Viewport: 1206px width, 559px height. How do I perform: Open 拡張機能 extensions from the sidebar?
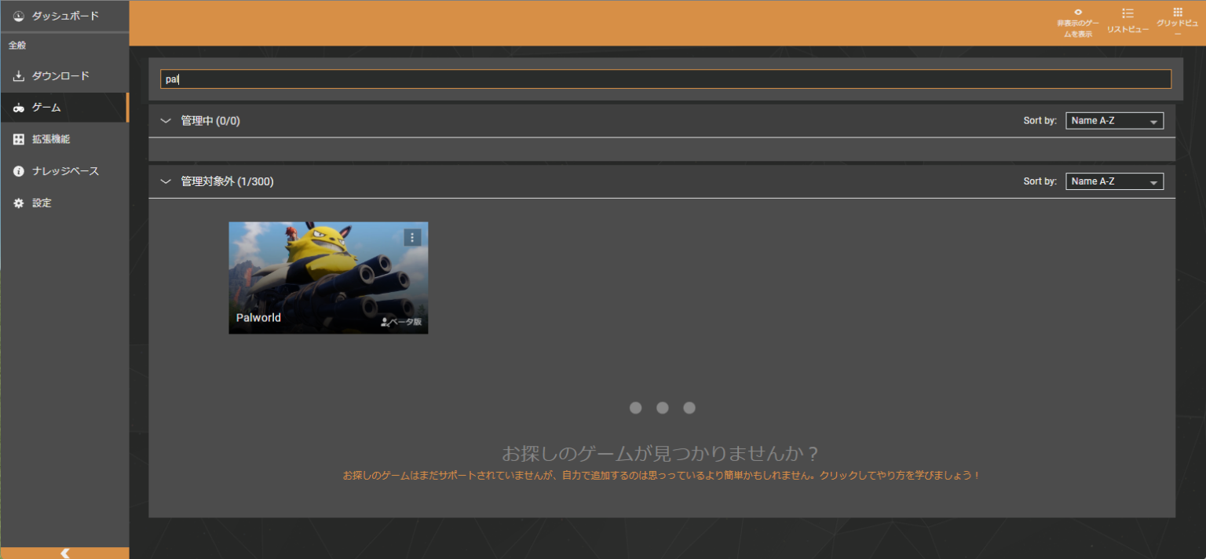18,139
